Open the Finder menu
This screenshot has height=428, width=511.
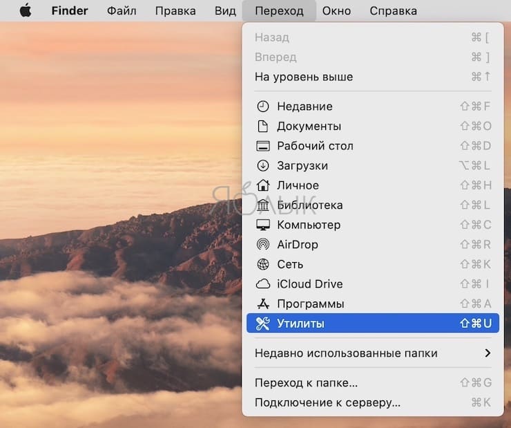coord(70,11)
